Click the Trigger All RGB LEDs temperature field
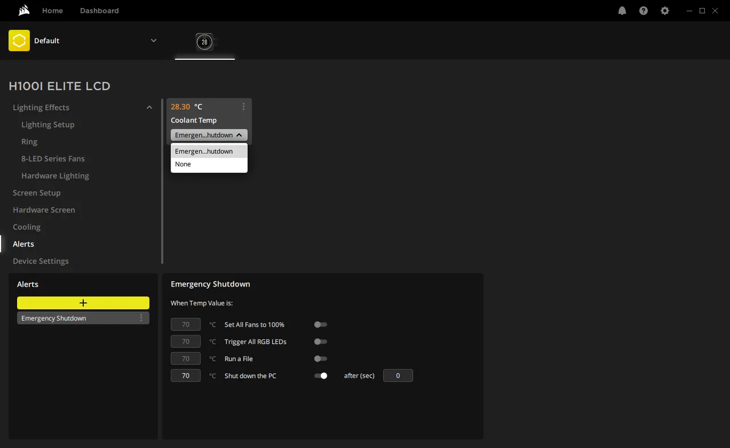The image size is (730, 448). 185,341
